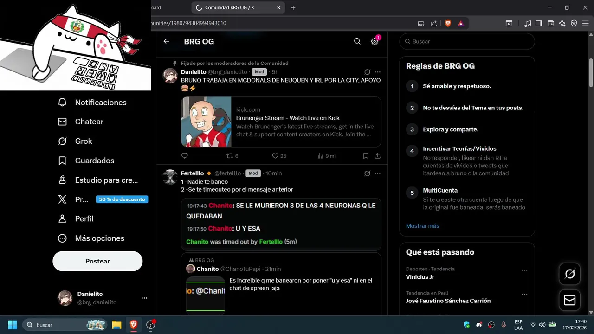Open Brave Wallet icon

coord(551,23)
